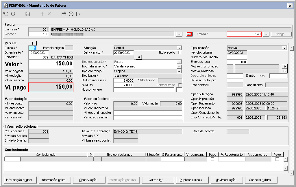Click the % Faturamento cell in commission row
Screen dimensions: 296x187
172,159
